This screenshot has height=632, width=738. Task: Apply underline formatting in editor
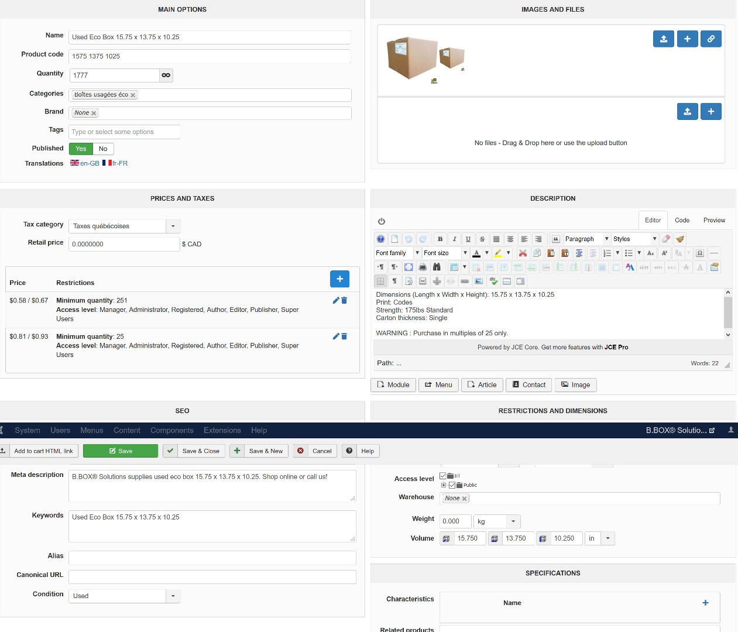468,239
